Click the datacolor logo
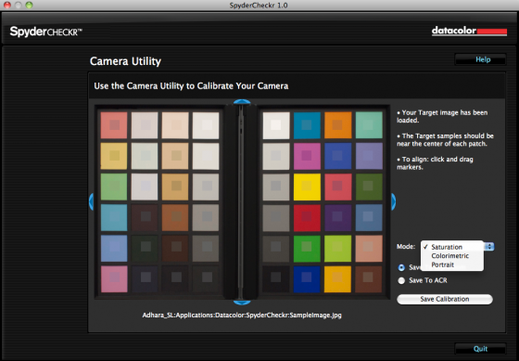 [469, 32]
